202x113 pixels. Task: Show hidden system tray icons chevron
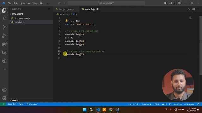tap(166, 110)
